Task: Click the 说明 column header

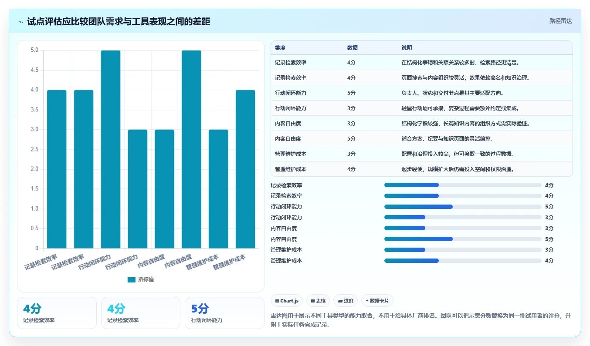Action: point(407,48)
